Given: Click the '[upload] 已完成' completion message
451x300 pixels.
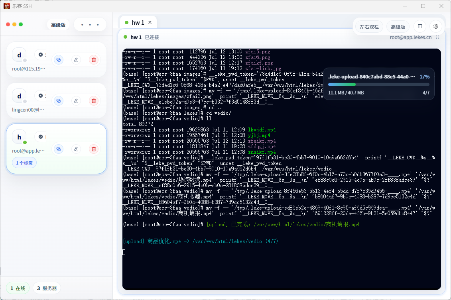Looking at the screenshot, I should 283,224.
